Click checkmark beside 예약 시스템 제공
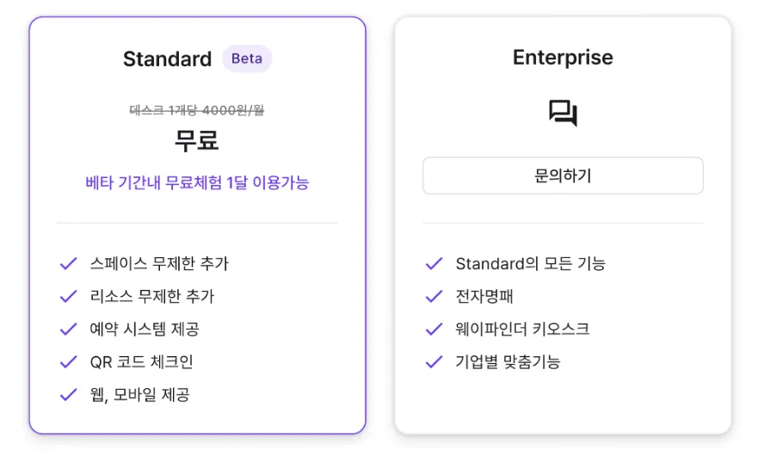 (69, 329)
